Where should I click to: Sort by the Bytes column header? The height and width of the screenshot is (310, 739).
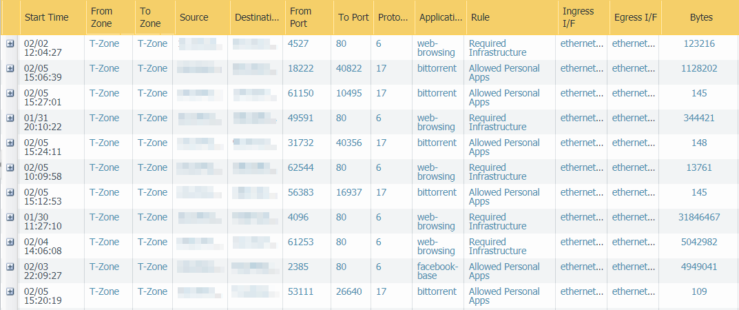[x=699, y=17]
